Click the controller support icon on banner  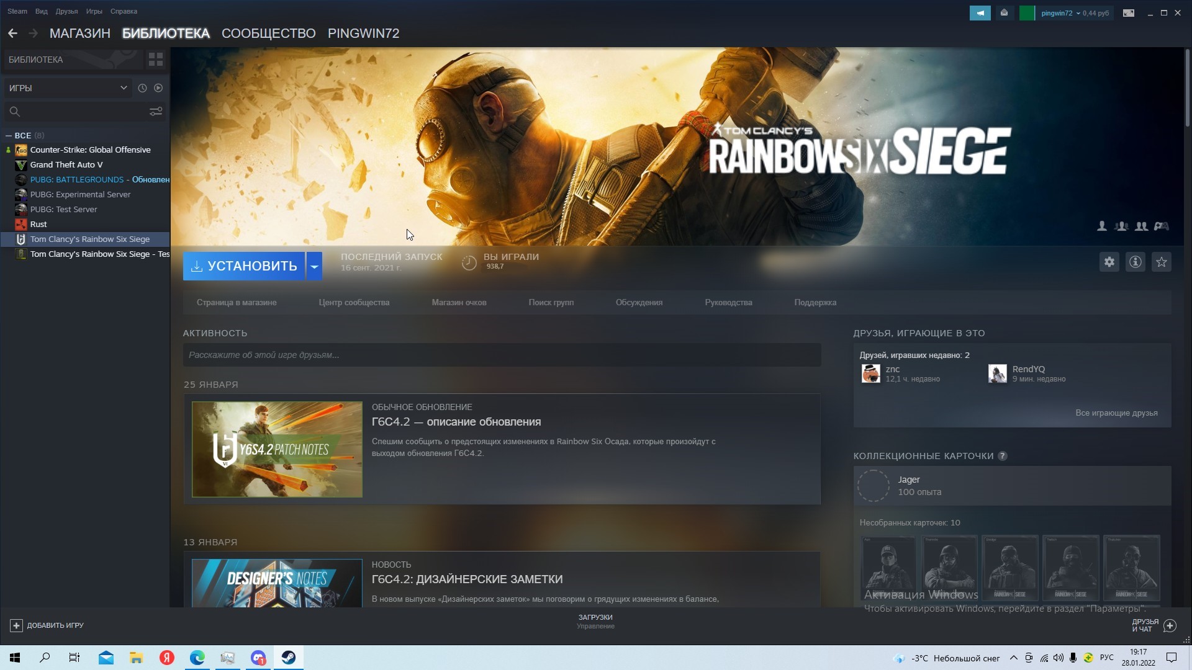click(x=1162, y=226)
